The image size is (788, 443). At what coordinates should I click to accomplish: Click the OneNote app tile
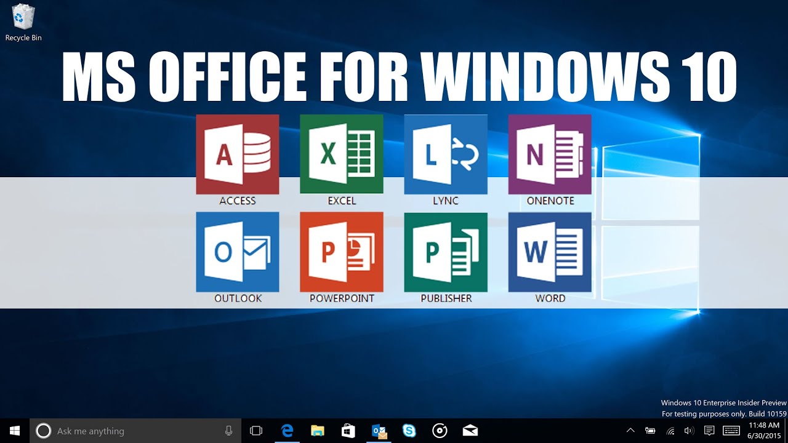[x=550, y=154]
